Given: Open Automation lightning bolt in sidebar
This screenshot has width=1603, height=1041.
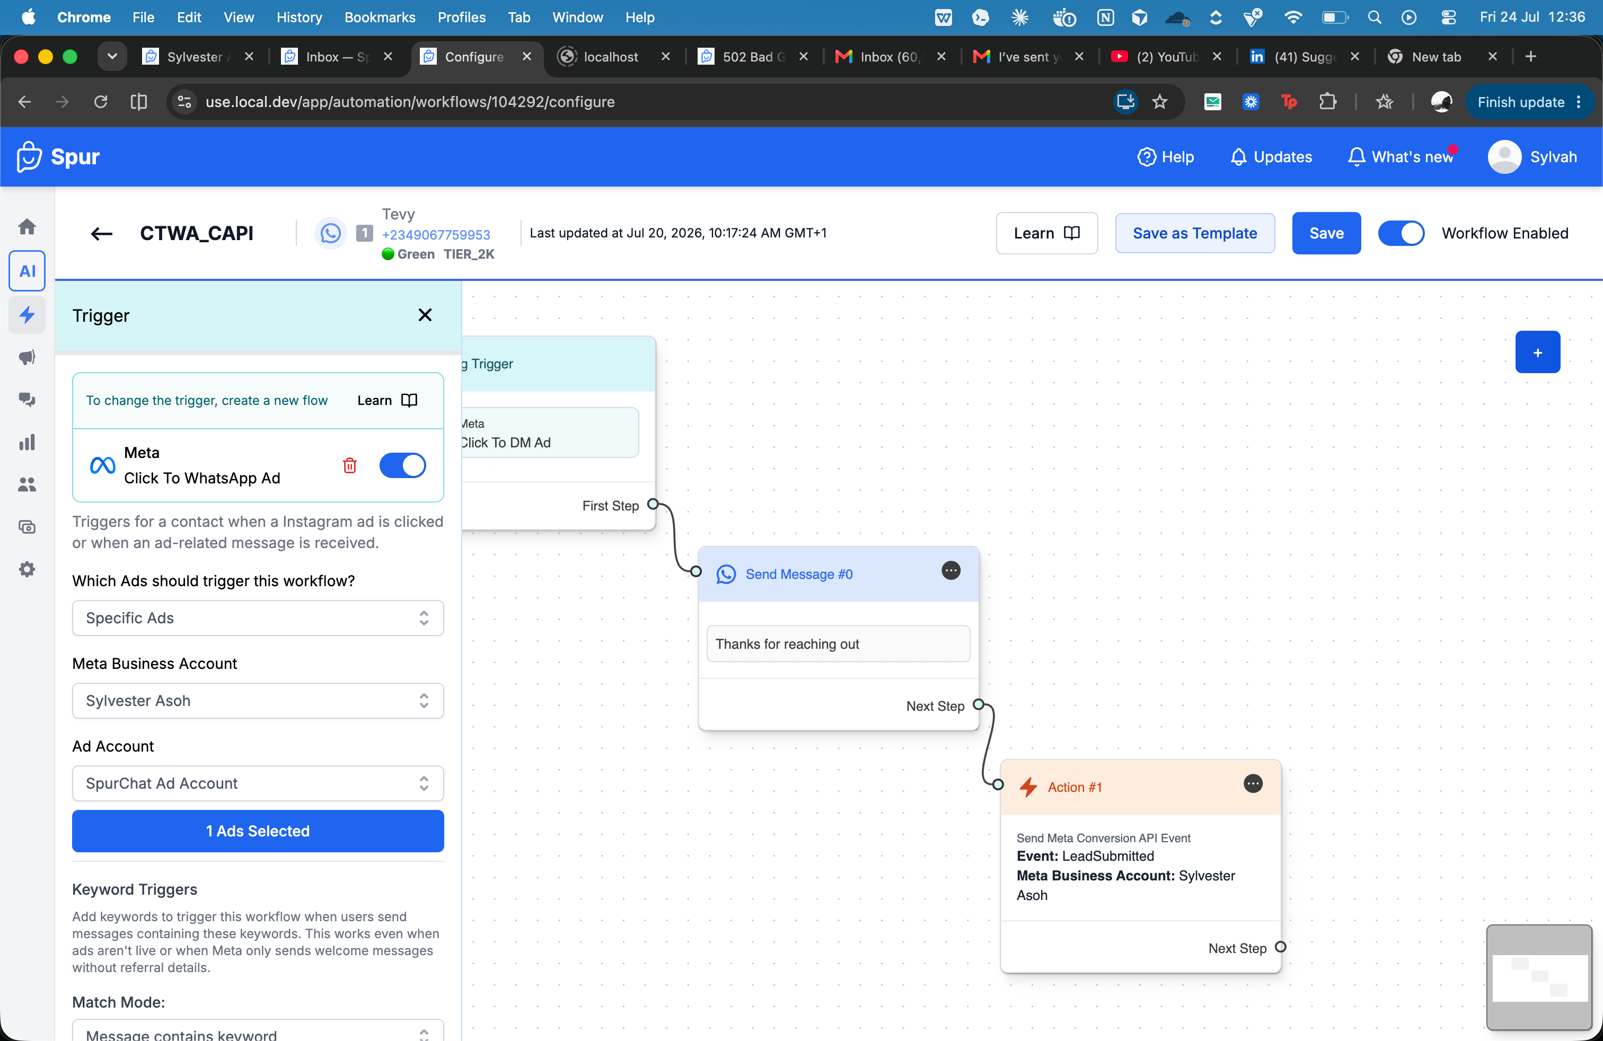Looking at the screenshot, I should click(27, 314).
